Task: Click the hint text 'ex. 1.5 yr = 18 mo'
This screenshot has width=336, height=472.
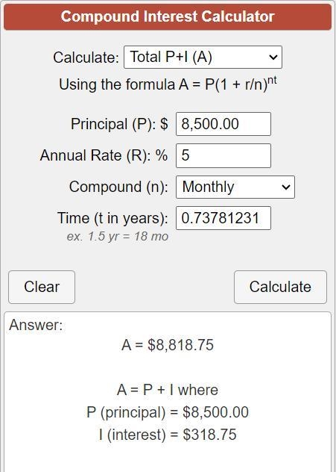Action: (x=118, y=236)
